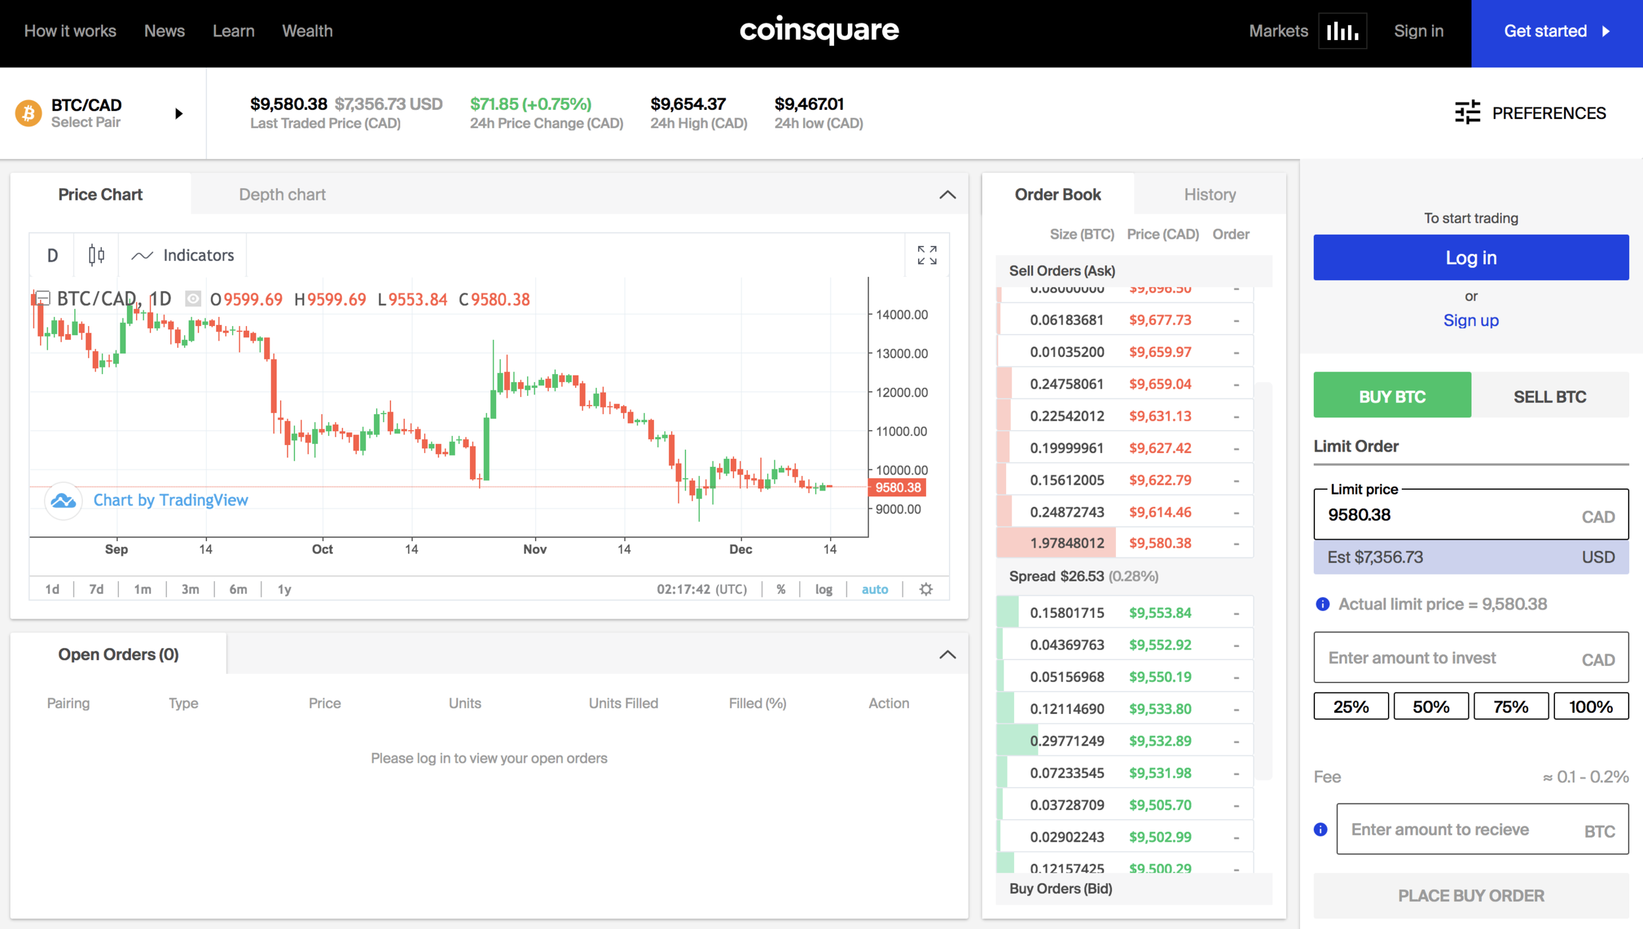Switch to the Depth chart tab
Viewport: 1643px width, 929px height.
[282, 194]
